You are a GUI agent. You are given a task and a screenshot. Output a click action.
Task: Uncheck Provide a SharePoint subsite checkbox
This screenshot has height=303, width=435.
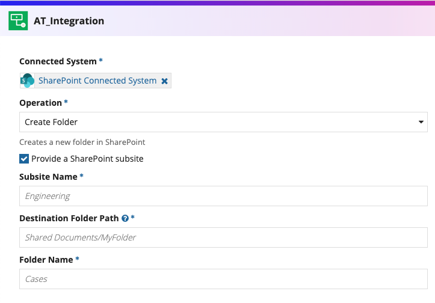point(24,159)
